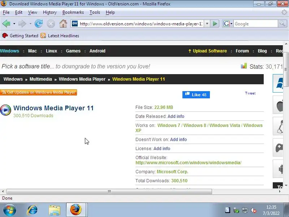This screenshot has width=289, height=217.
Task: Click the Getting Started bookmark icon
Action: [x=5, y=35]
